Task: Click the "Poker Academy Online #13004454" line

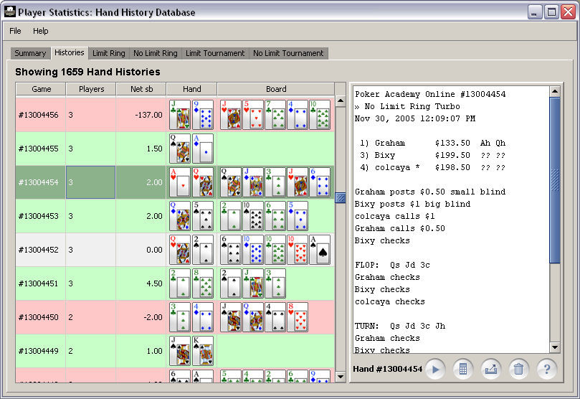Action: [430, 94]
